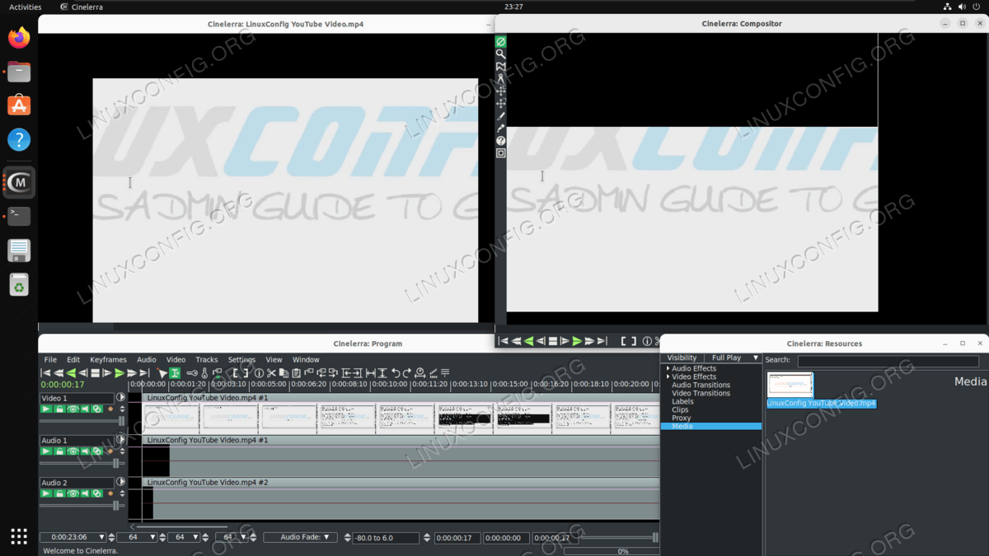Open the Full Play dropdown in Resources
Image resolution: width=989 pixels, height=556 pixels.
[x=734, y=357]
